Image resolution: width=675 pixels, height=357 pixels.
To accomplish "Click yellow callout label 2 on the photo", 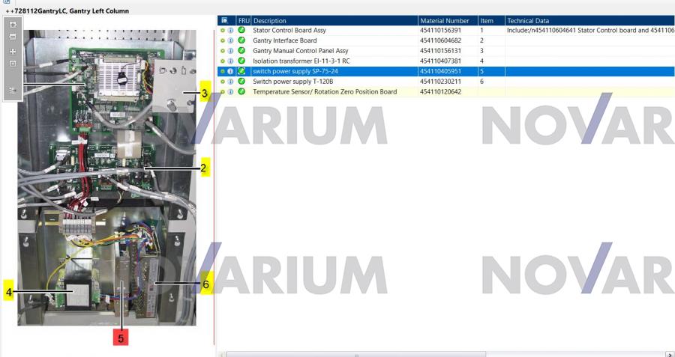I will tap(203, 168).
